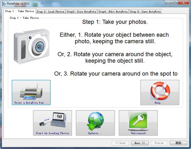Click the camera illustration
The image size is (191, 149).
pos(32,46)
